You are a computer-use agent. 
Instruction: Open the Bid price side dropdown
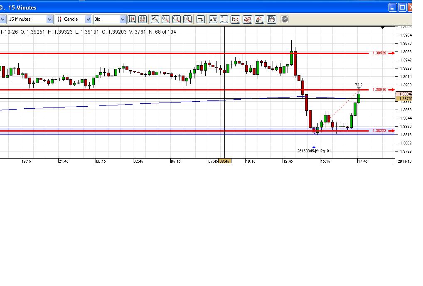pos(123,19)
